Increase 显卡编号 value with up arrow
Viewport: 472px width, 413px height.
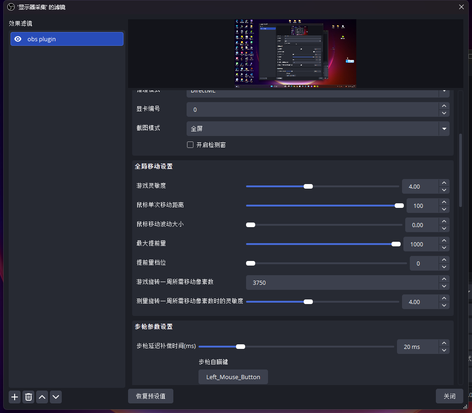click(444, 106)
